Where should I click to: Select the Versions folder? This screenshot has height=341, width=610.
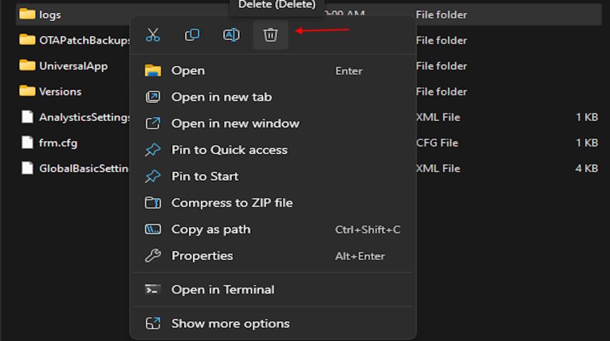coord(60,92)
